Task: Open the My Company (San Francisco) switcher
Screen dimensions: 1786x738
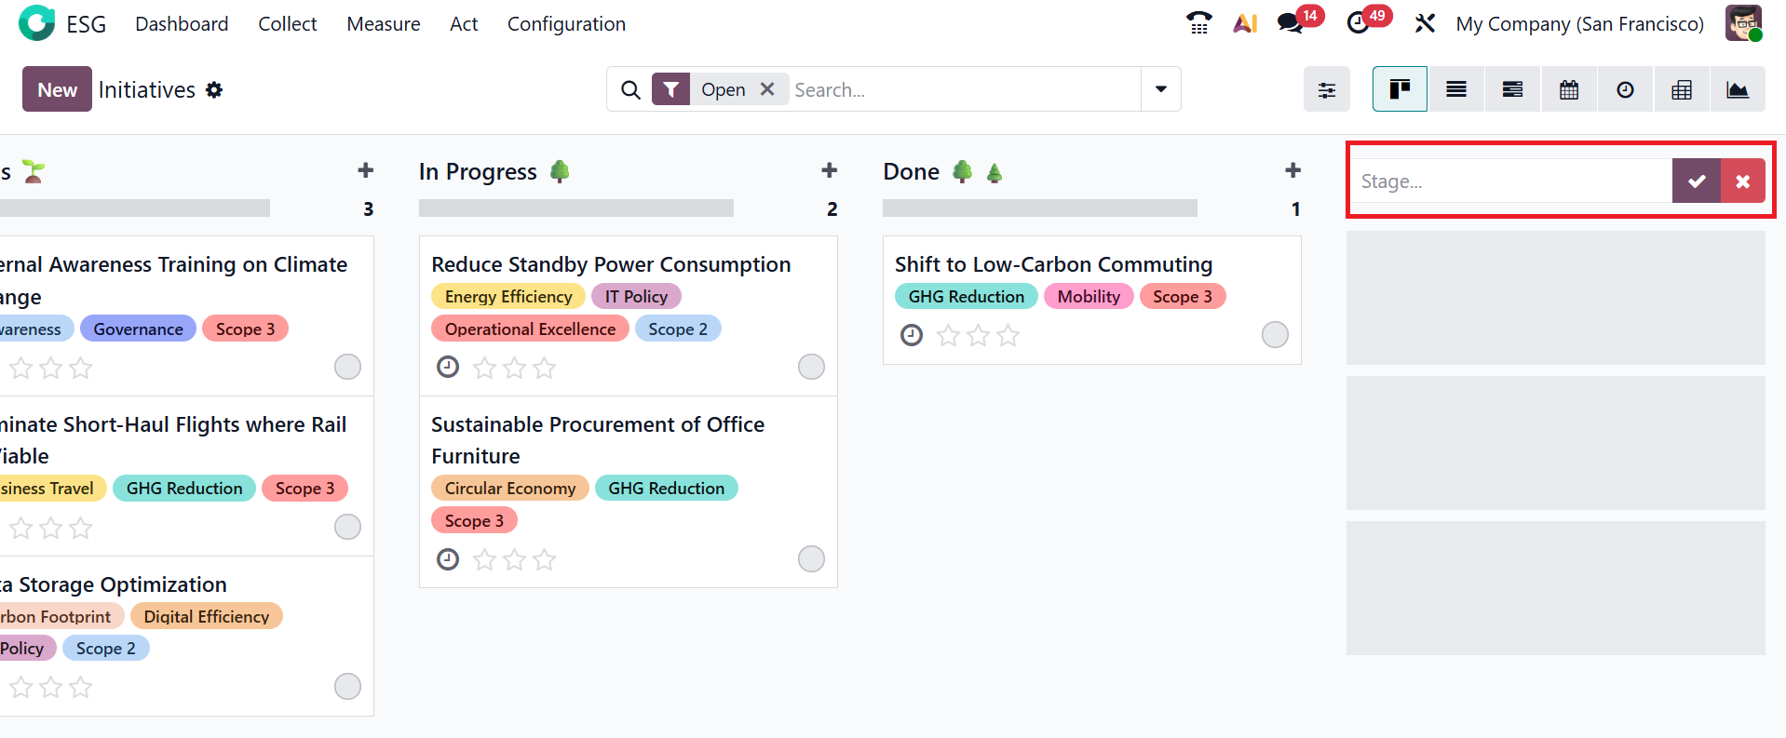Action: (x=1579, y=24)
